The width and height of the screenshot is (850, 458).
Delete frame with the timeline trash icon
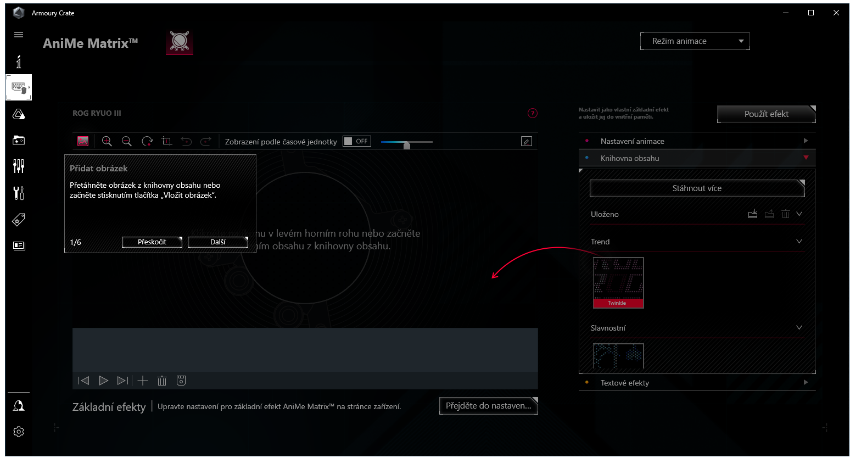click(x=162, y=381)
